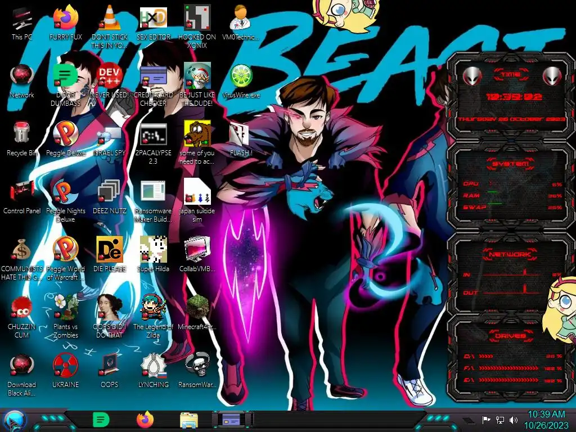Open 2PACALYPSE 2.3 command prompt icon
The image size is (576, 432).
pos(153,143)
